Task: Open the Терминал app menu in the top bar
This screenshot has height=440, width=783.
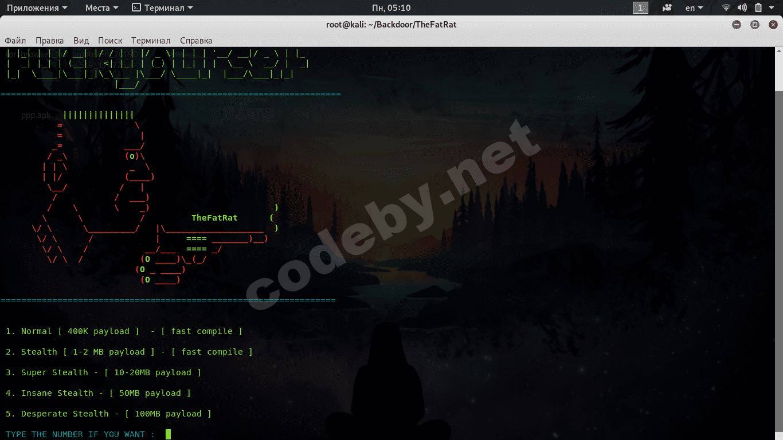Action: click(162, 8)
